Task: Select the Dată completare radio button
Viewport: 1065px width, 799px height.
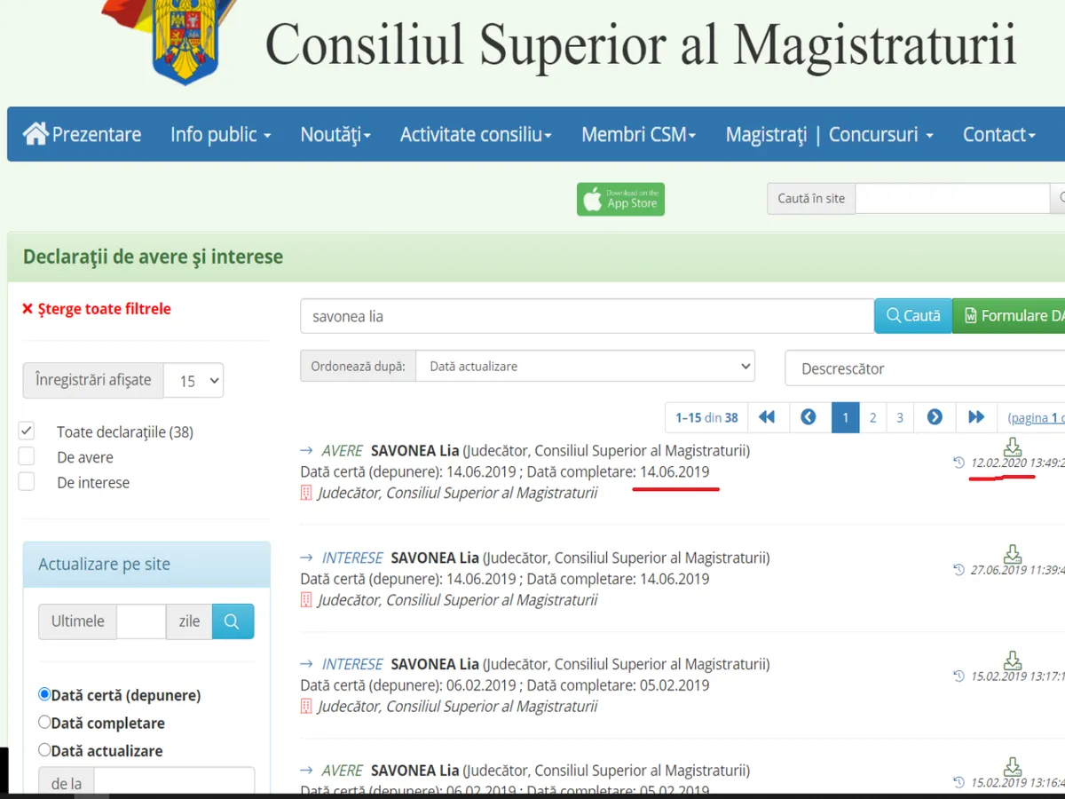Action: [44, 723]
